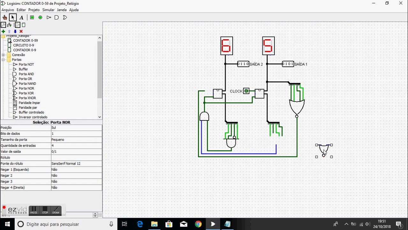Select the arrow Edit tool

[x=13, y=18]
